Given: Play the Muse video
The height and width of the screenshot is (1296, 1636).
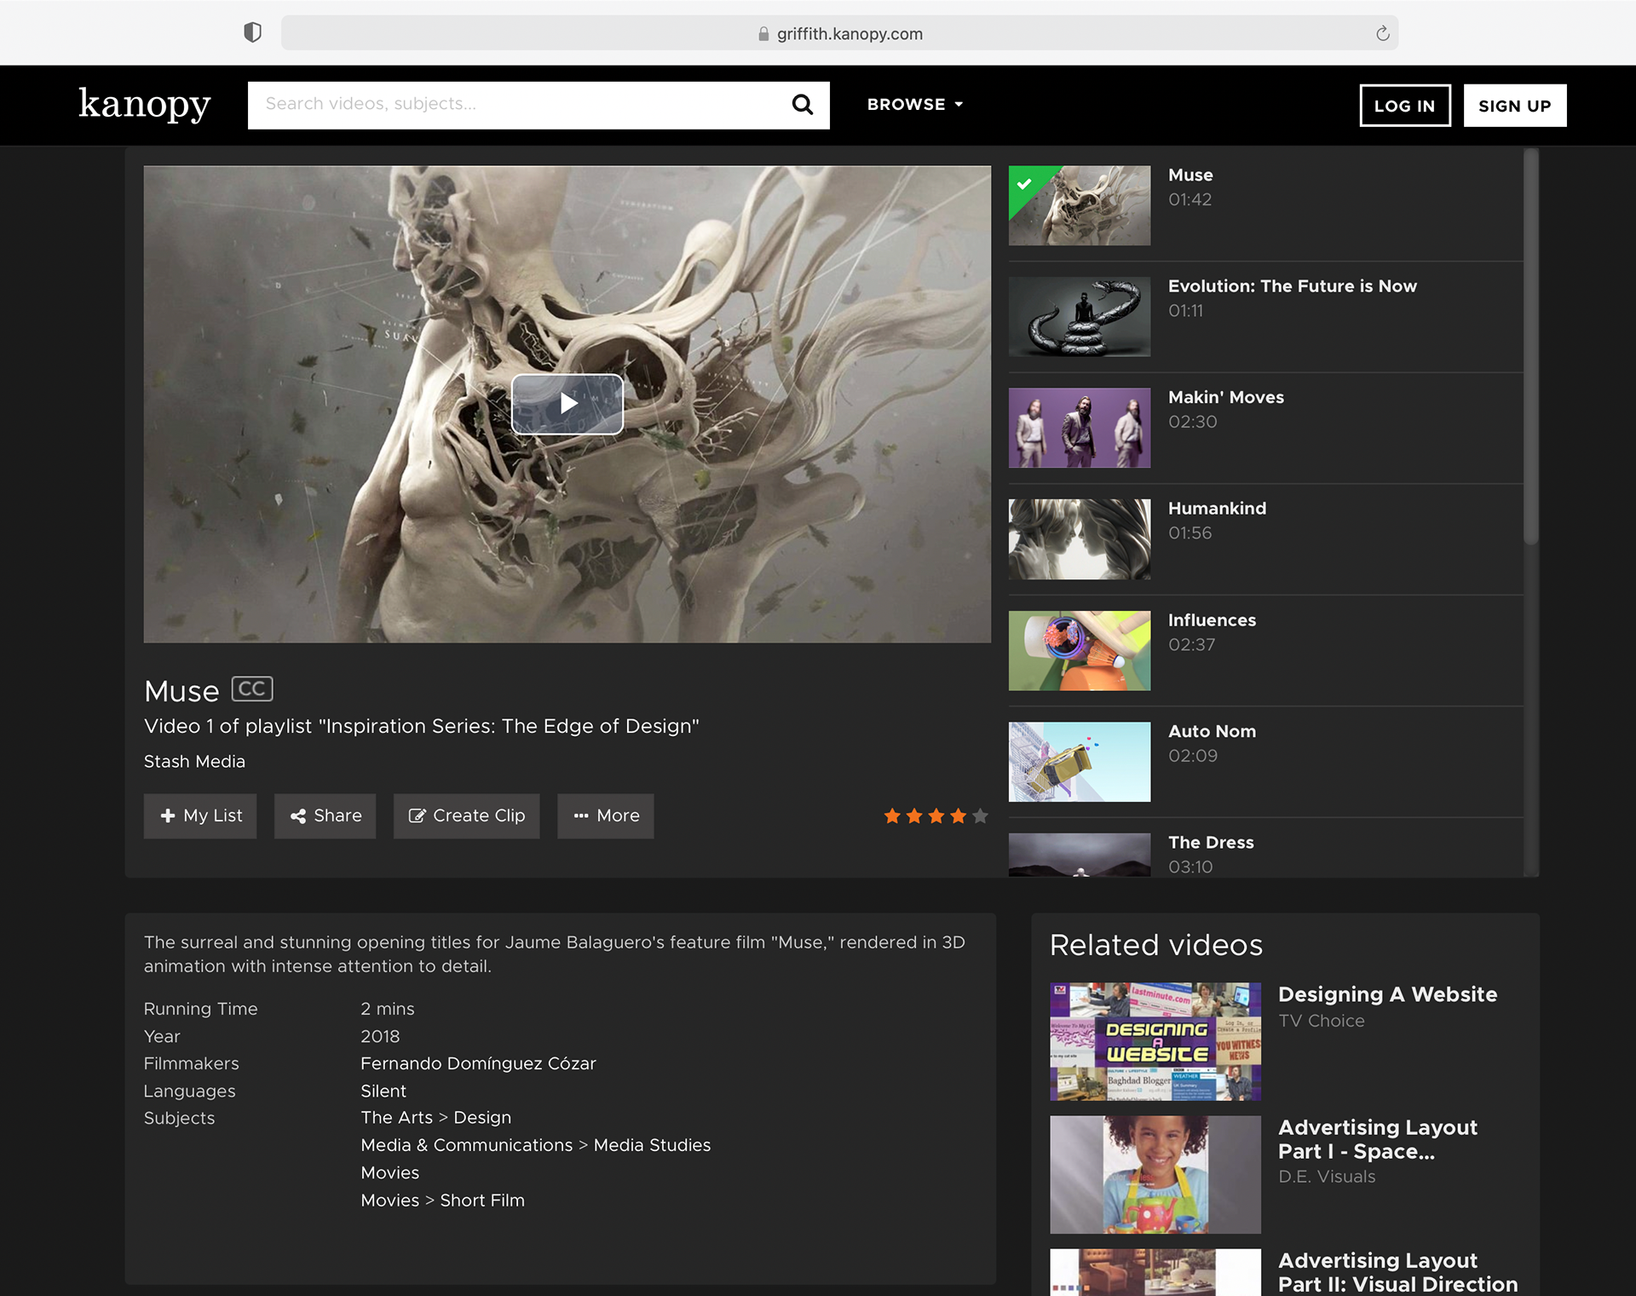Looking at the screenshot, I should (x=567, y=404).
